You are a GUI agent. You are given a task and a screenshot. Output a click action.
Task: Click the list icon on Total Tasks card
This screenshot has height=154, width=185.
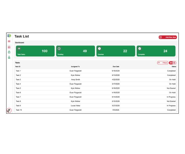click(19, 49)
